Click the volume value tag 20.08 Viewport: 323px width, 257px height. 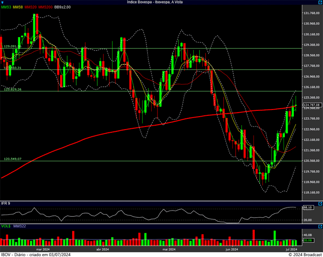click(x=308, y=240)
